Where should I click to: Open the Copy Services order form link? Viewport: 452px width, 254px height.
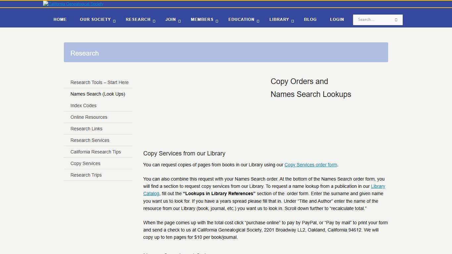[311, 165]
